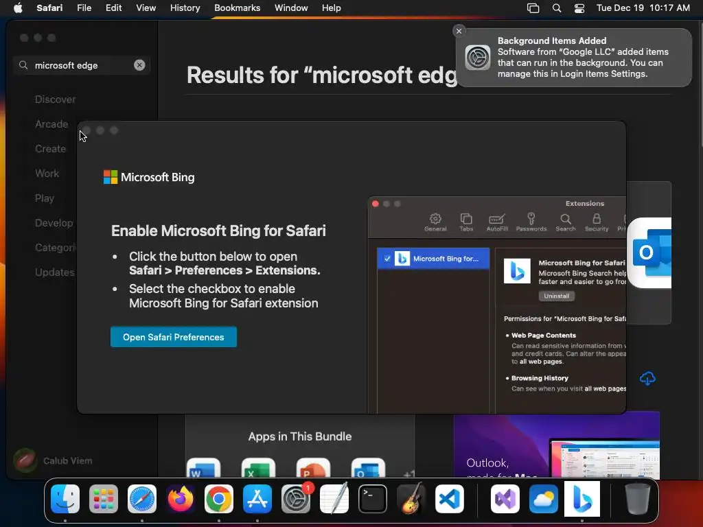Select Updates in App Store sidebar
Viewport: 703px width, 527px height.
(55, 272)
